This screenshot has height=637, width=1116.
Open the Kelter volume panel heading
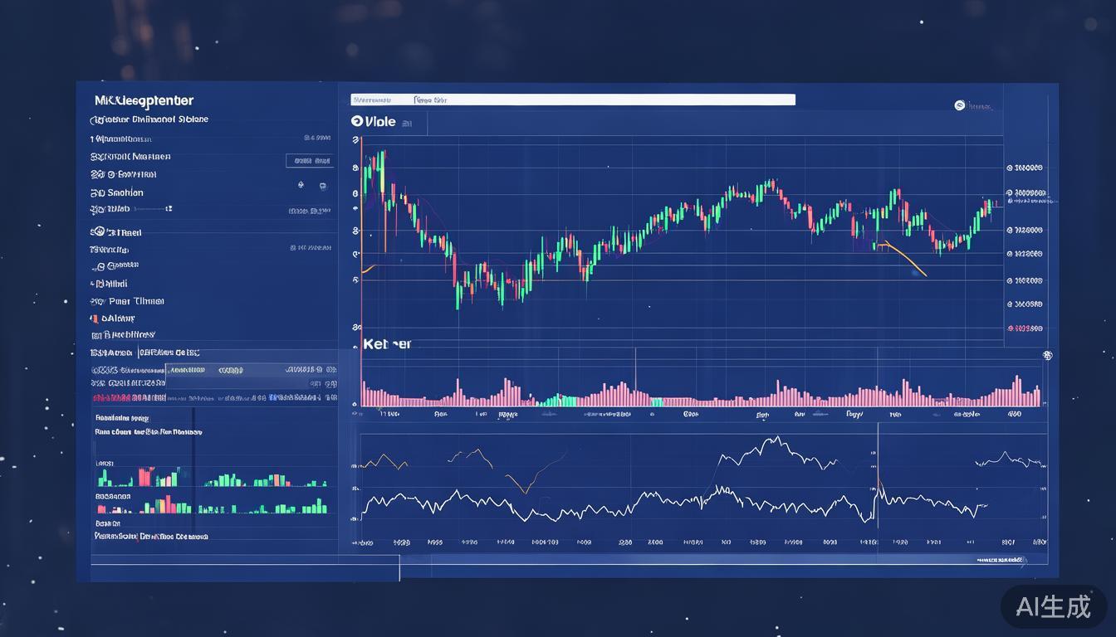387,343
